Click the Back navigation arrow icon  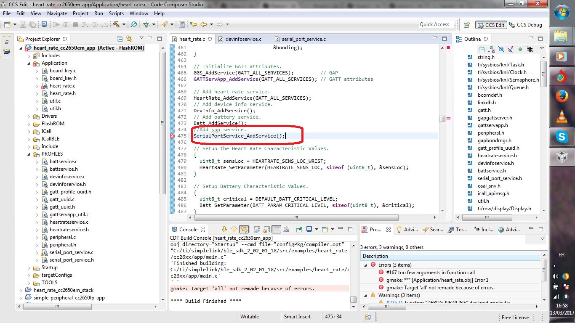coord(204,24)
